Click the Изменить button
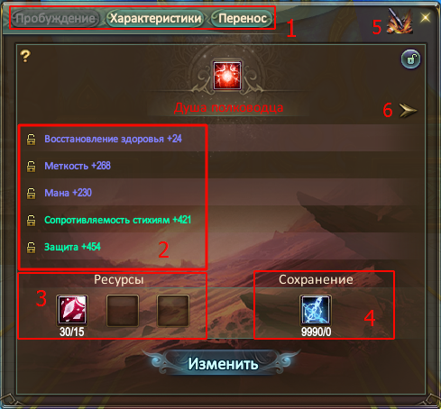The width and height of the screenshot is (441, 409). coord(223,364)
